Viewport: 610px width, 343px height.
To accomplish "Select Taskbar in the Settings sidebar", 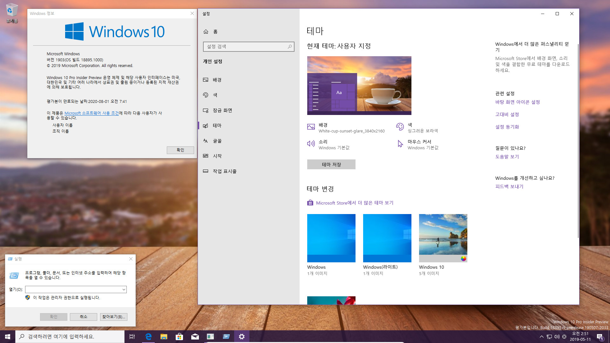I will 248,171.
